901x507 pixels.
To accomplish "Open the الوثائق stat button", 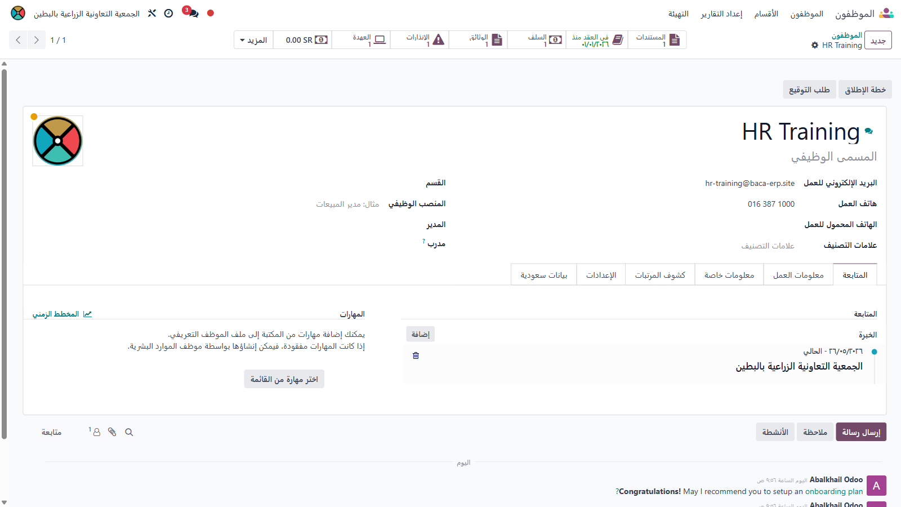I will pyautogui.click(x=478, y=40).
